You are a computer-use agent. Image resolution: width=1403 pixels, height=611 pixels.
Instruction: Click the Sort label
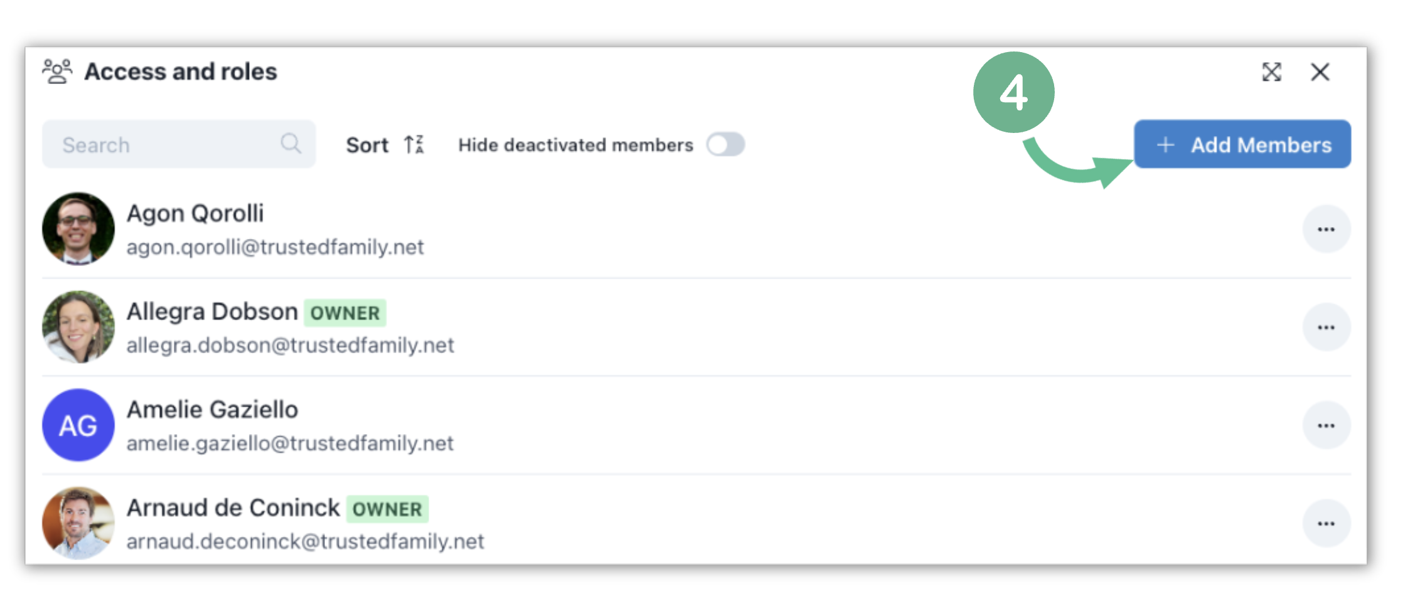pyautogui.click(x=367, y=145)
